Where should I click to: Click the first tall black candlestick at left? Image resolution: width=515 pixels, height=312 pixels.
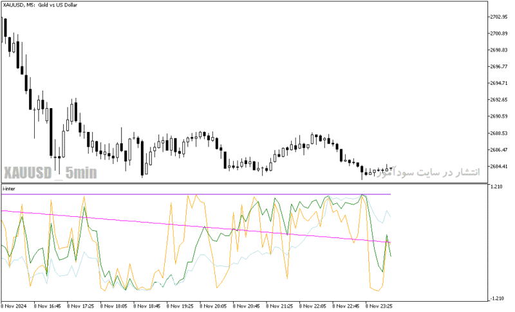point(5,27)
